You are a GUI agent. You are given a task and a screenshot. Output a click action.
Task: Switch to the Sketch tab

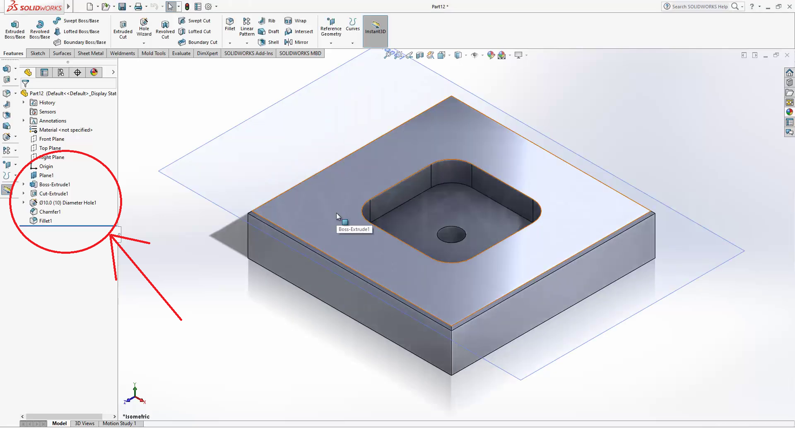click(x=38, y=53)
